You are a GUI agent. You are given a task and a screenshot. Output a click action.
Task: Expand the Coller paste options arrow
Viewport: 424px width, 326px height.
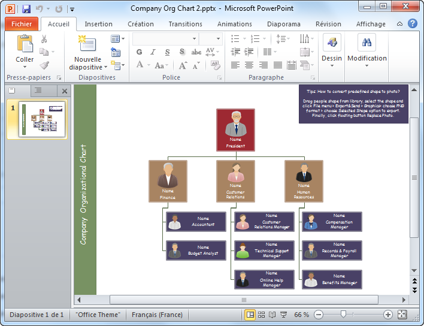(x=25, y=67)
